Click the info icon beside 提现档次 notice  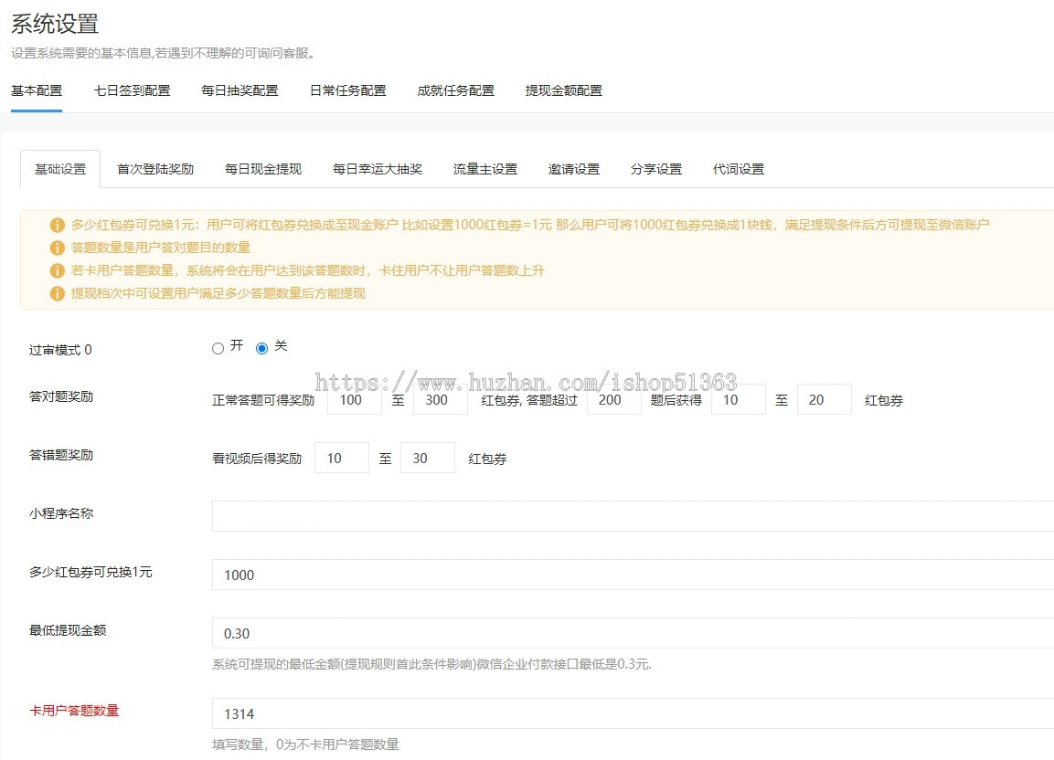coord(58,293)
